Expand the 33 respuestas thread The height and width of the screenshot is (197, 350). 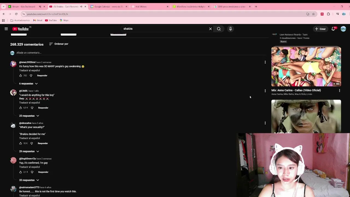tap(29, 180)
